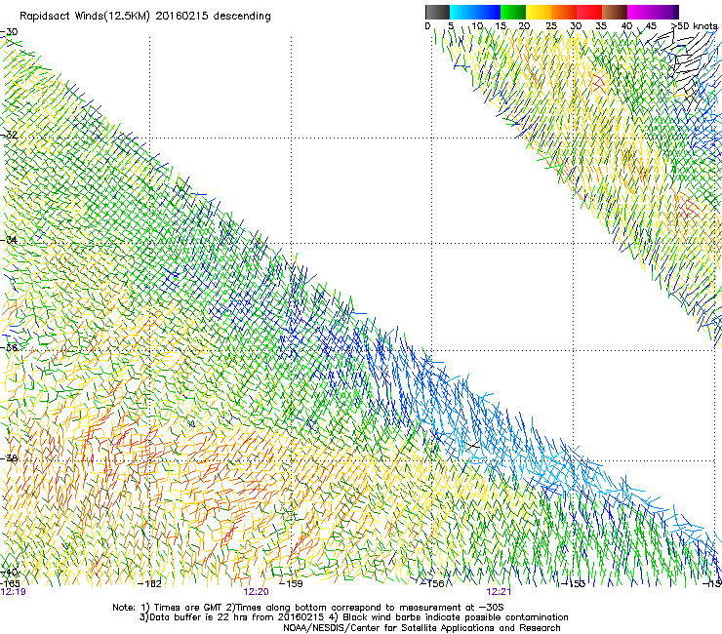
Task: Click the -34 latitude label
Action: point(9,240)
